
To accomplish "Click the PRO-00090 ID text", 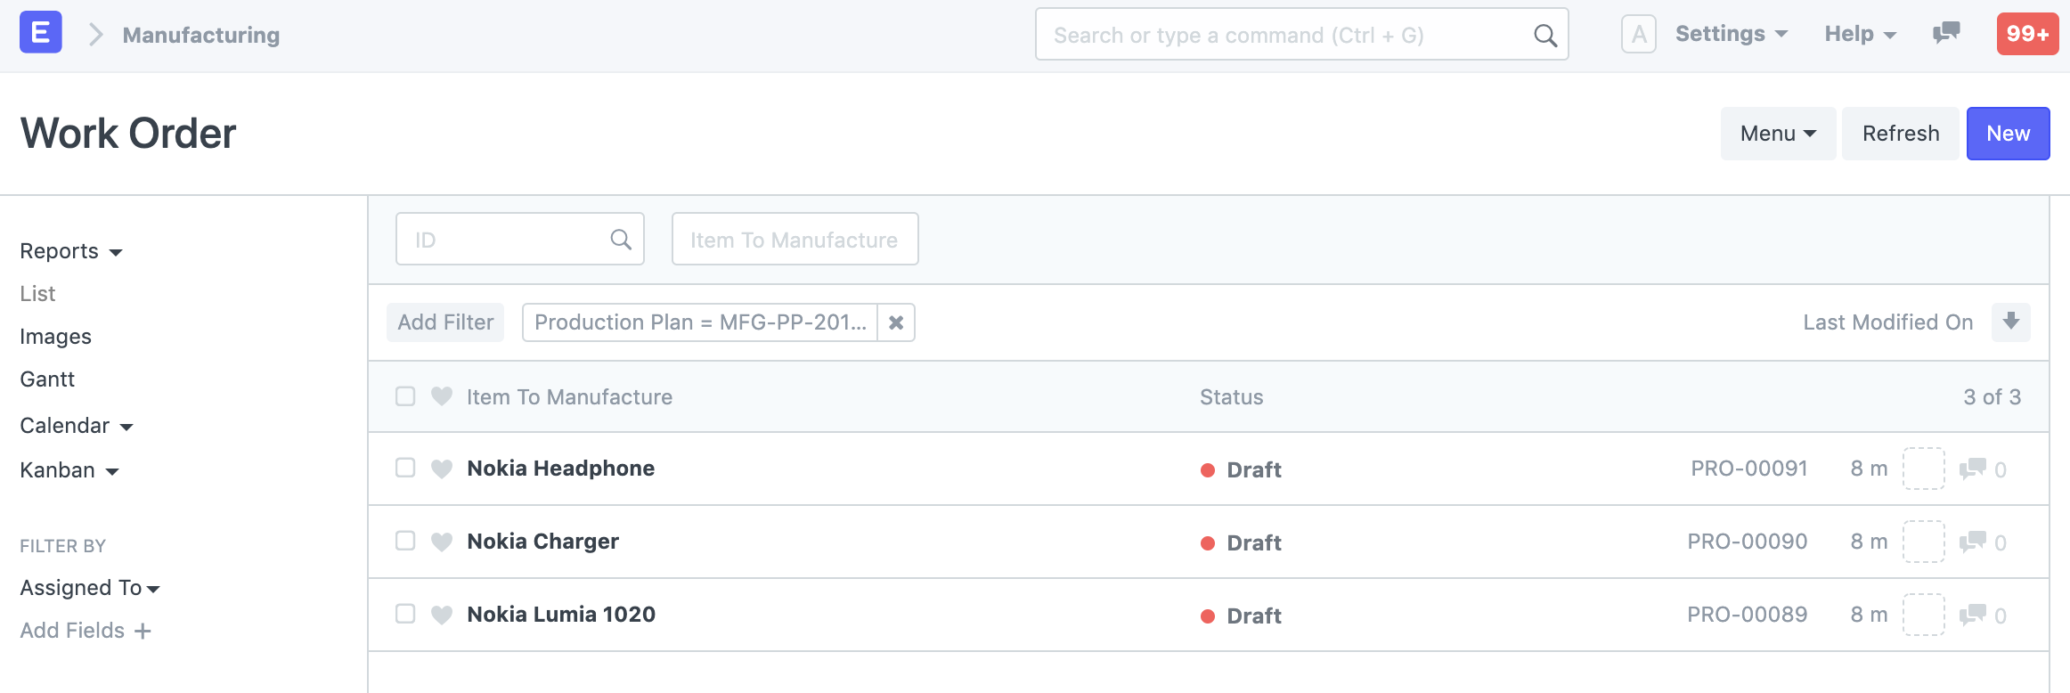I will pyautogui.click(x=1748, y=542).
